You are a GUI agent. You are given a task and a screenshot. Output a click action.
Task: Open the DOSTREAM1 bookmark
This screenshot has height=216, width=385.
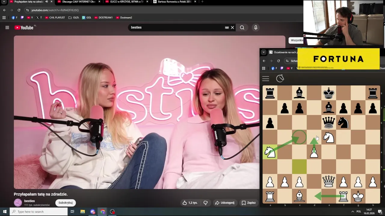tap(103, 18)
